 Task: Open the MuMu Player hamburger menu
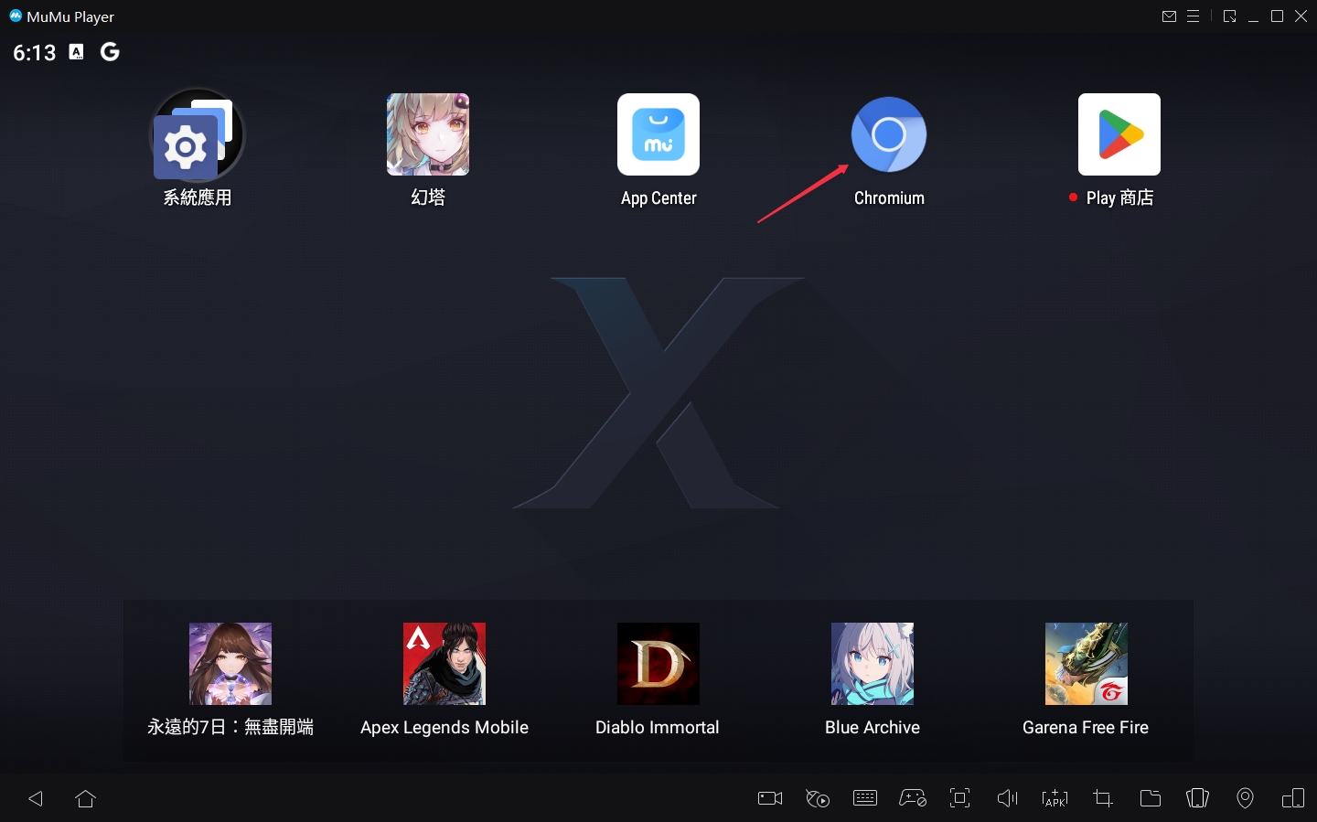(1194, 16)
